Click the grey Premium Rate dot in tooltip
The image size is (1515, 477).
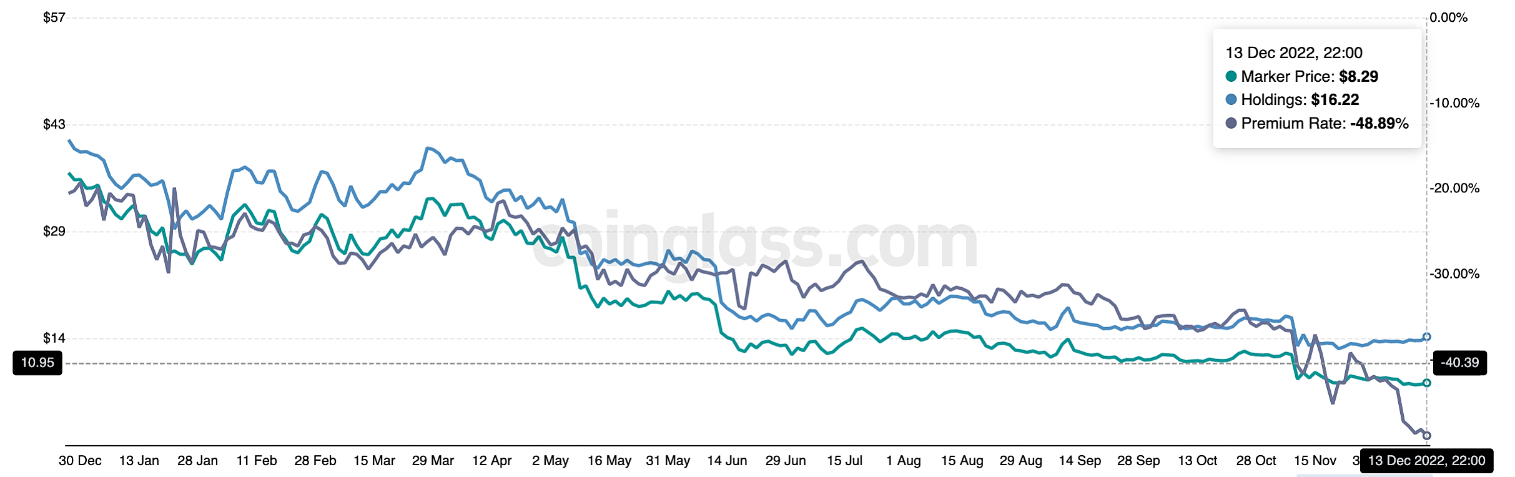[x=1231, y=123]
